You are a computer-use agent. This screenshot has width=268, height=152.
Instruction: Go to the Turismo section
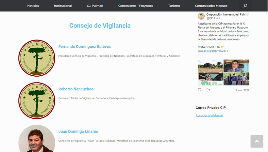click(x=174, y=6)
